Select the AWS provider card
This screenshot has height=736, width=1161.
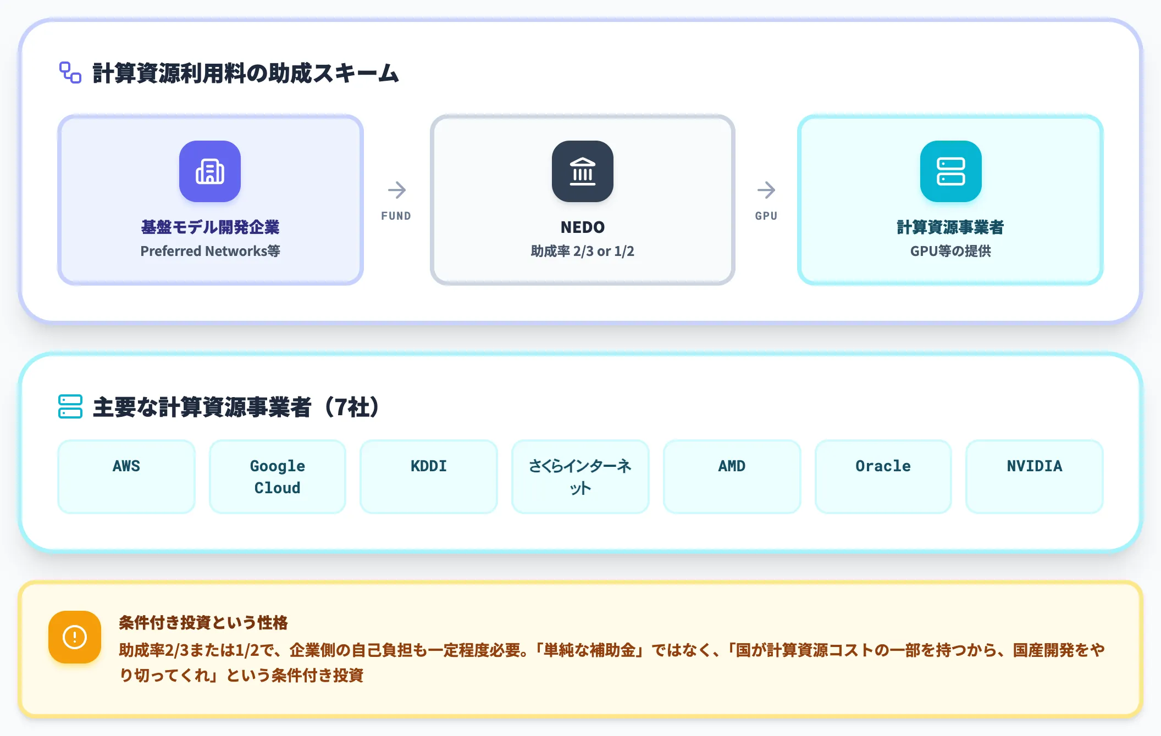[126, 477]
